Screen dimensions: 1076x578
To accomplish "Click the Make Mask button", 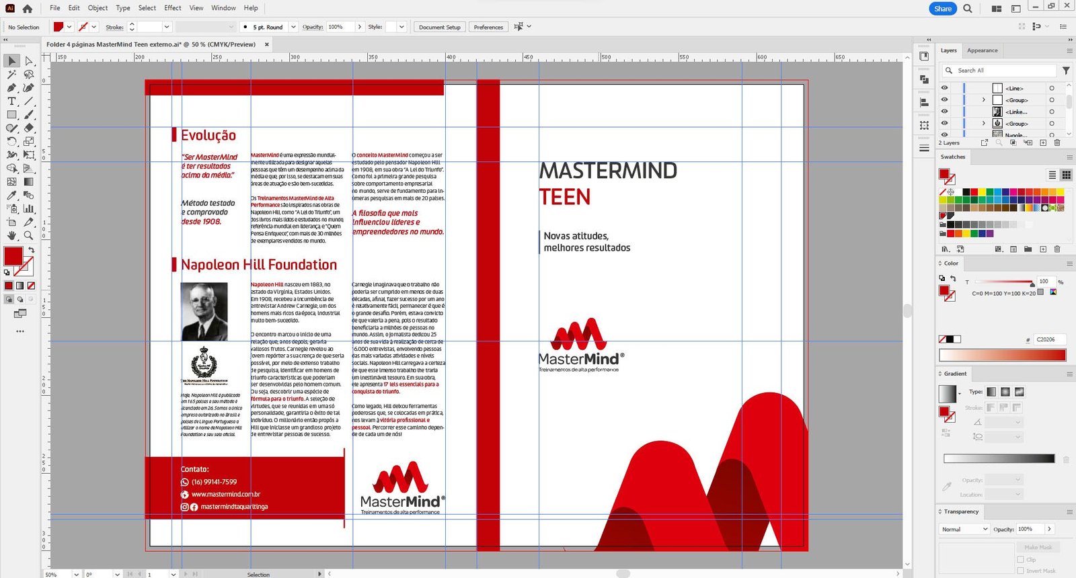I will pyautogui.click(x=1039, y=547).
